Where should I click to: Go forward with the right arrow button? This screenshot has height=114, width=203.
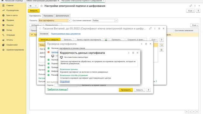pos(36,6)
